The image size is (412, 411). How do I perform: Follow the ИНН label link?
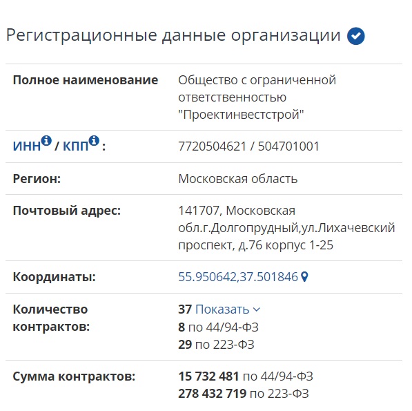pos(26,146)
